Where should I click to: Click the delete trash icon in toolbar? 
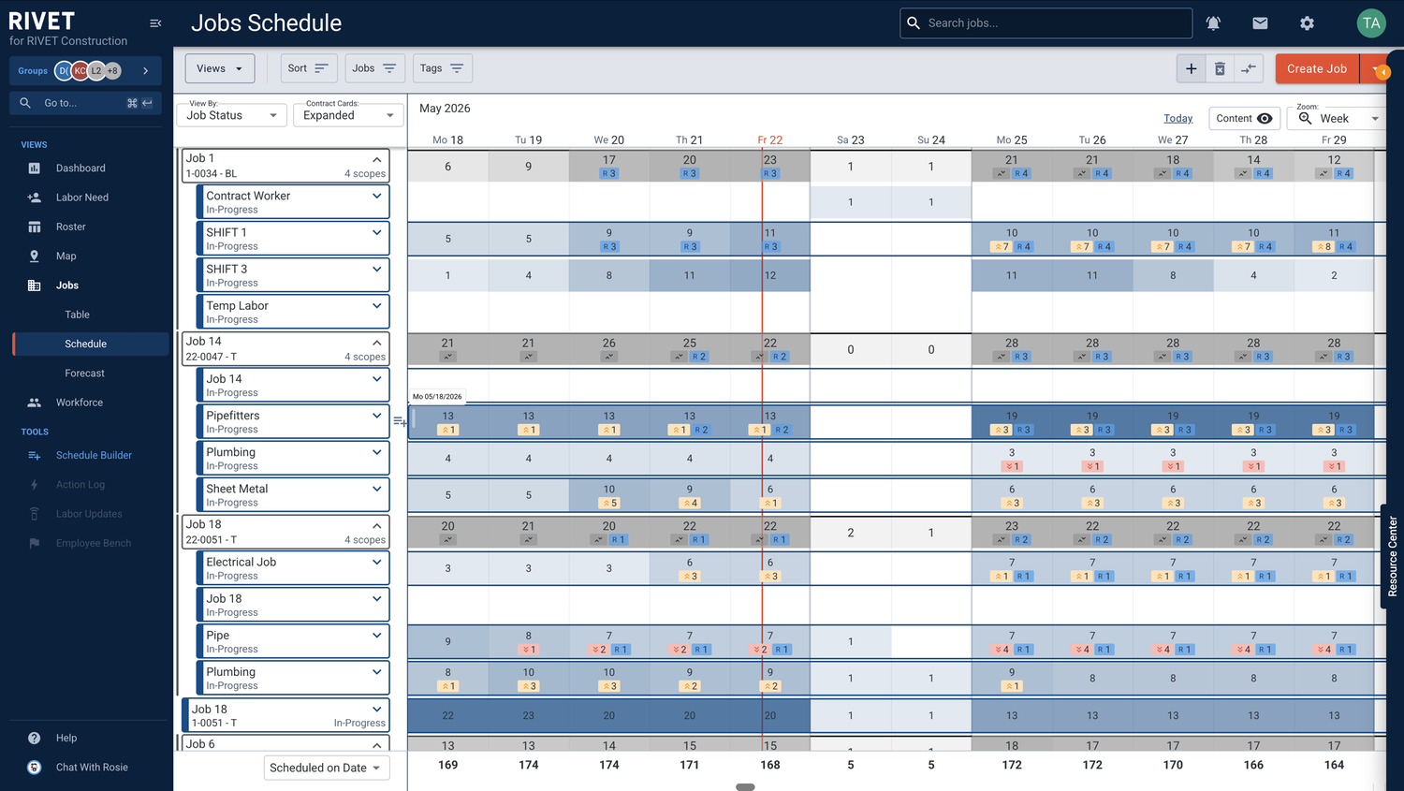1220,68
